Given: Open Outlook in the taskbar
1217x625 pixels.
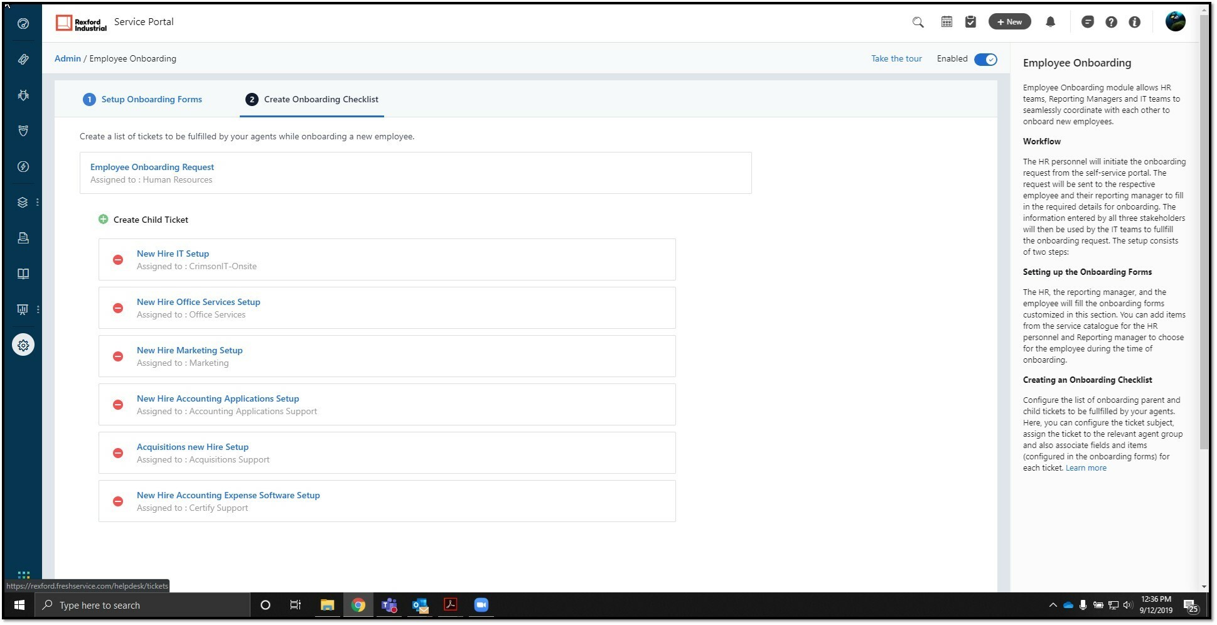Looking at the screenshot, I should point(420,605).
